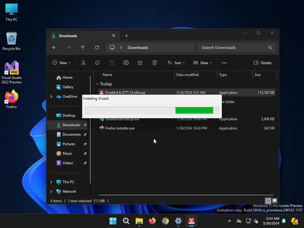This screenshot has height=228, width=304.
Task: Click the horizontal scrollbar in file list
Action: click(x=186, y=195)
